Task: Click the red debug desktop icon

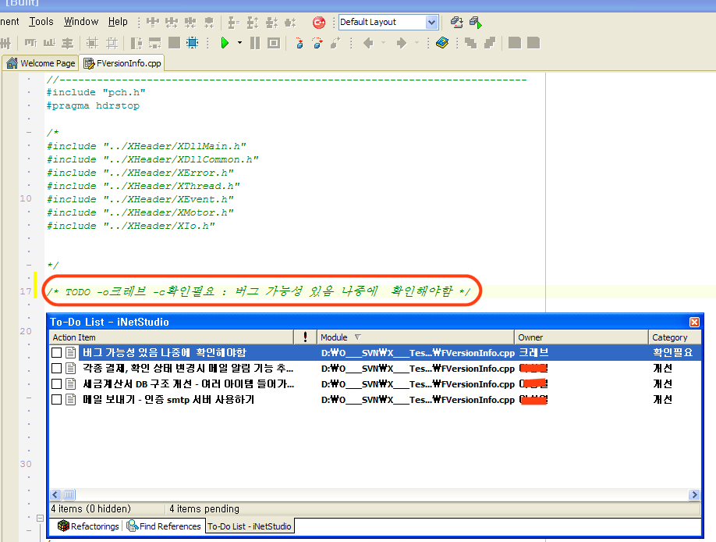Action: click(x=318, y=22)
